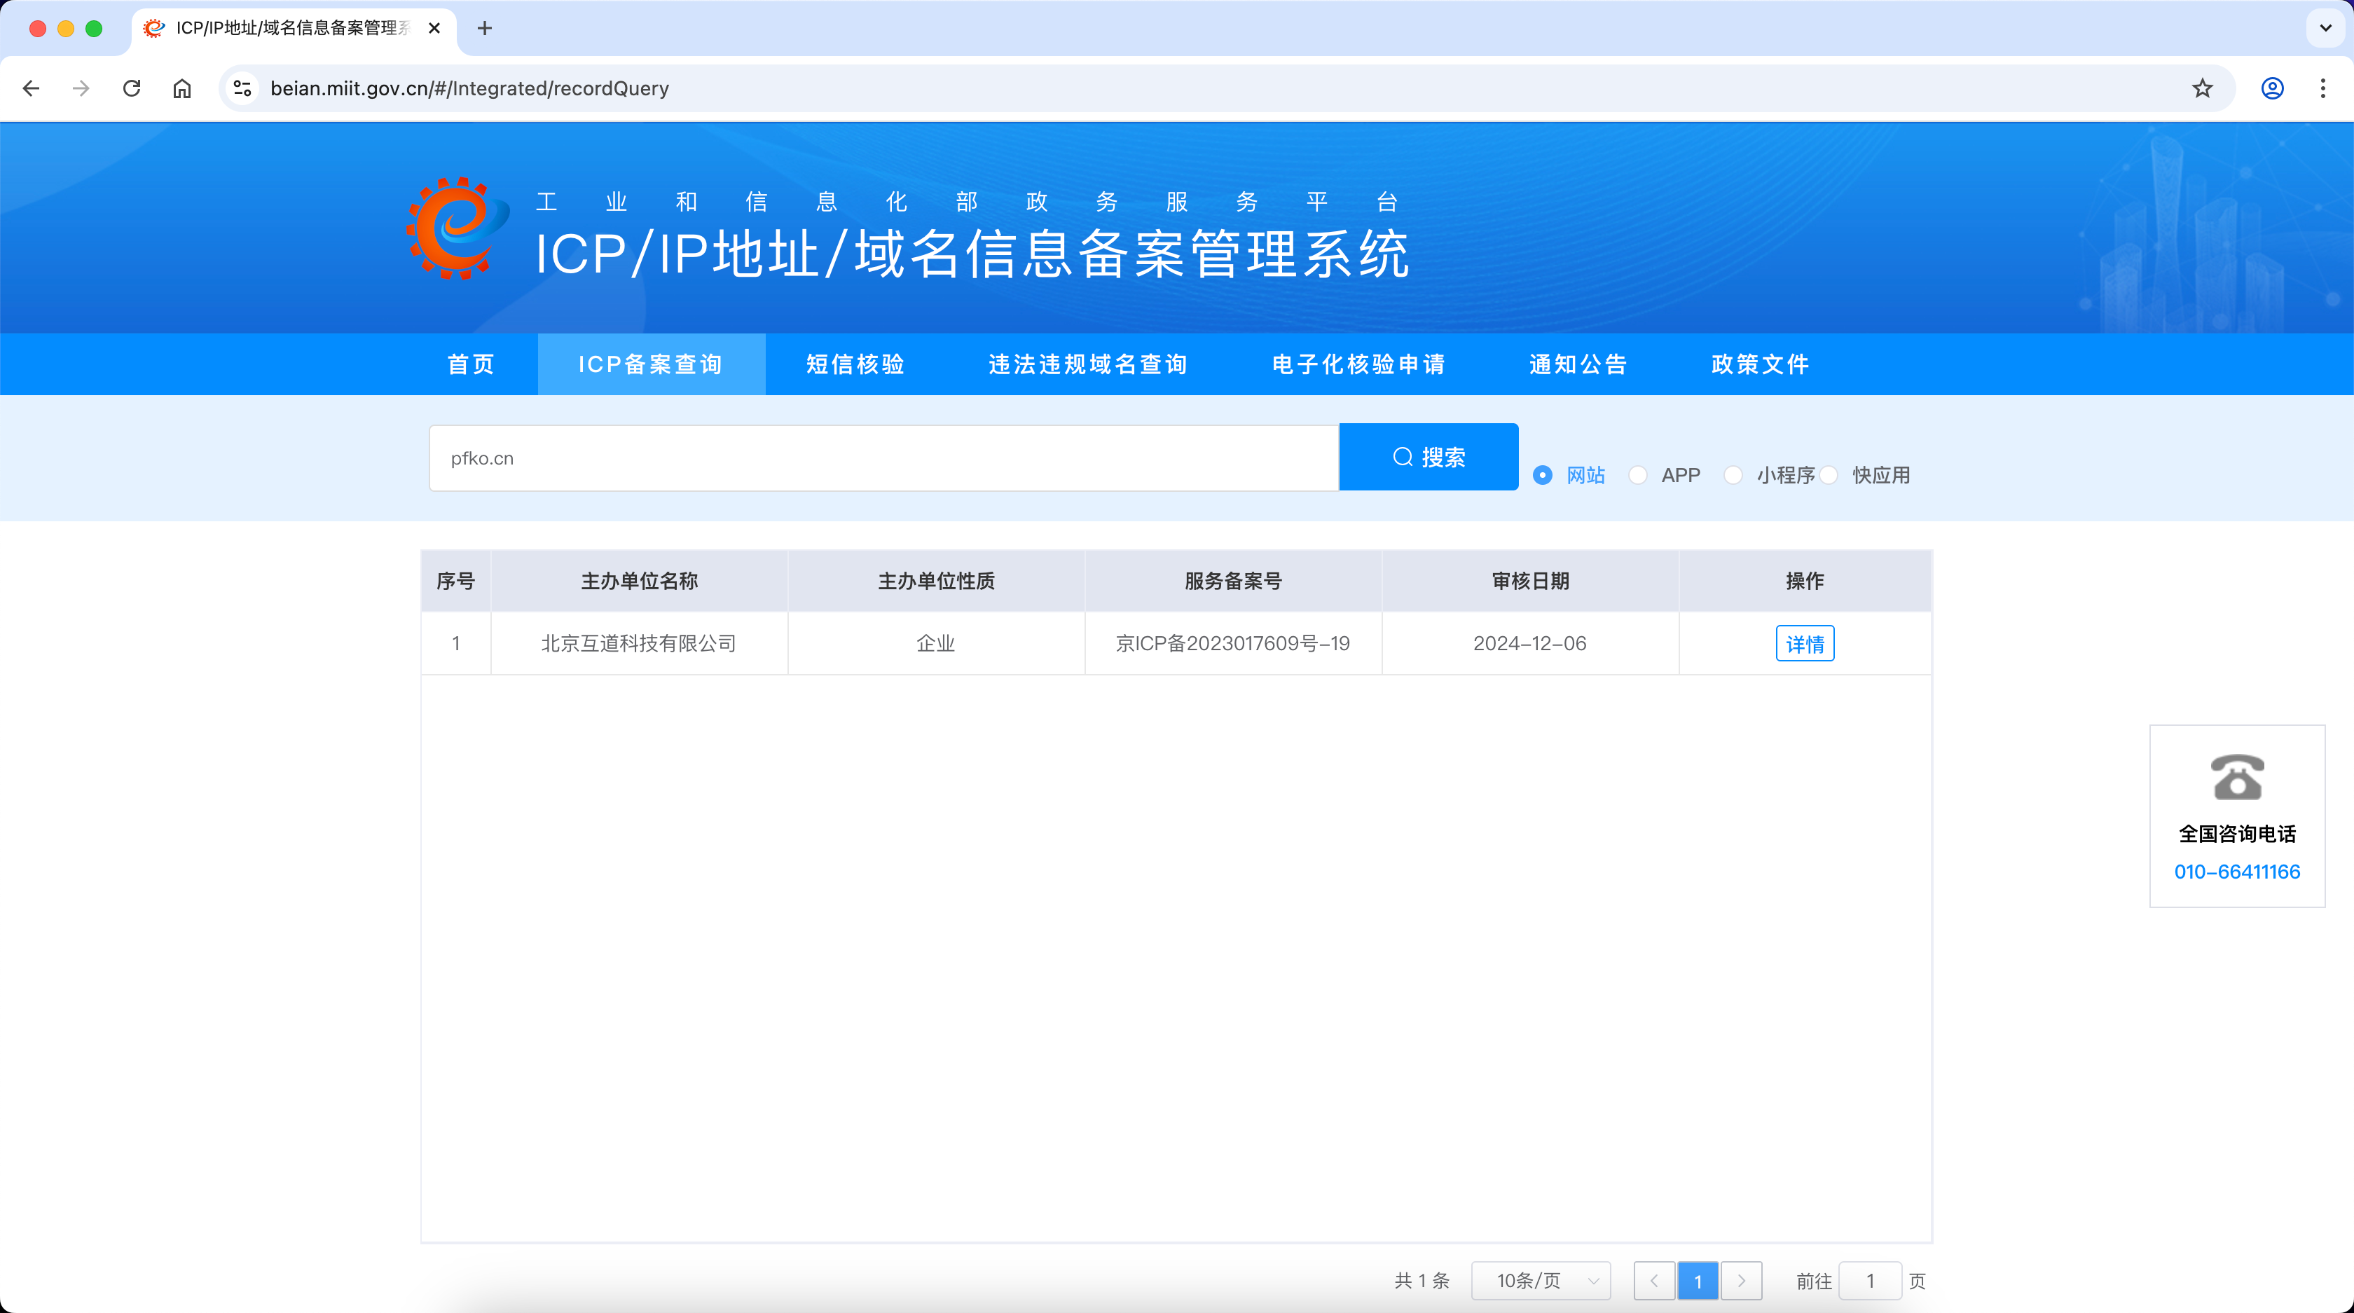Screen dimensions: 2354x1313
Task: Click the pfko.cn search input field
Action: point(883,458)
